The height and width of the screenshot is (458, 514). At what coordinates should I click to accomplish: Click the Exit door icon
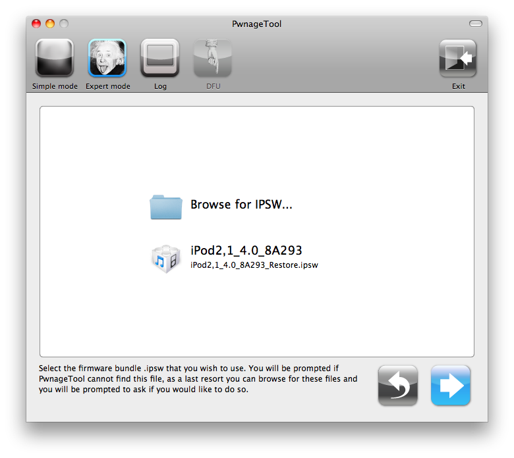pyautogui.click(x=458, y=59)
